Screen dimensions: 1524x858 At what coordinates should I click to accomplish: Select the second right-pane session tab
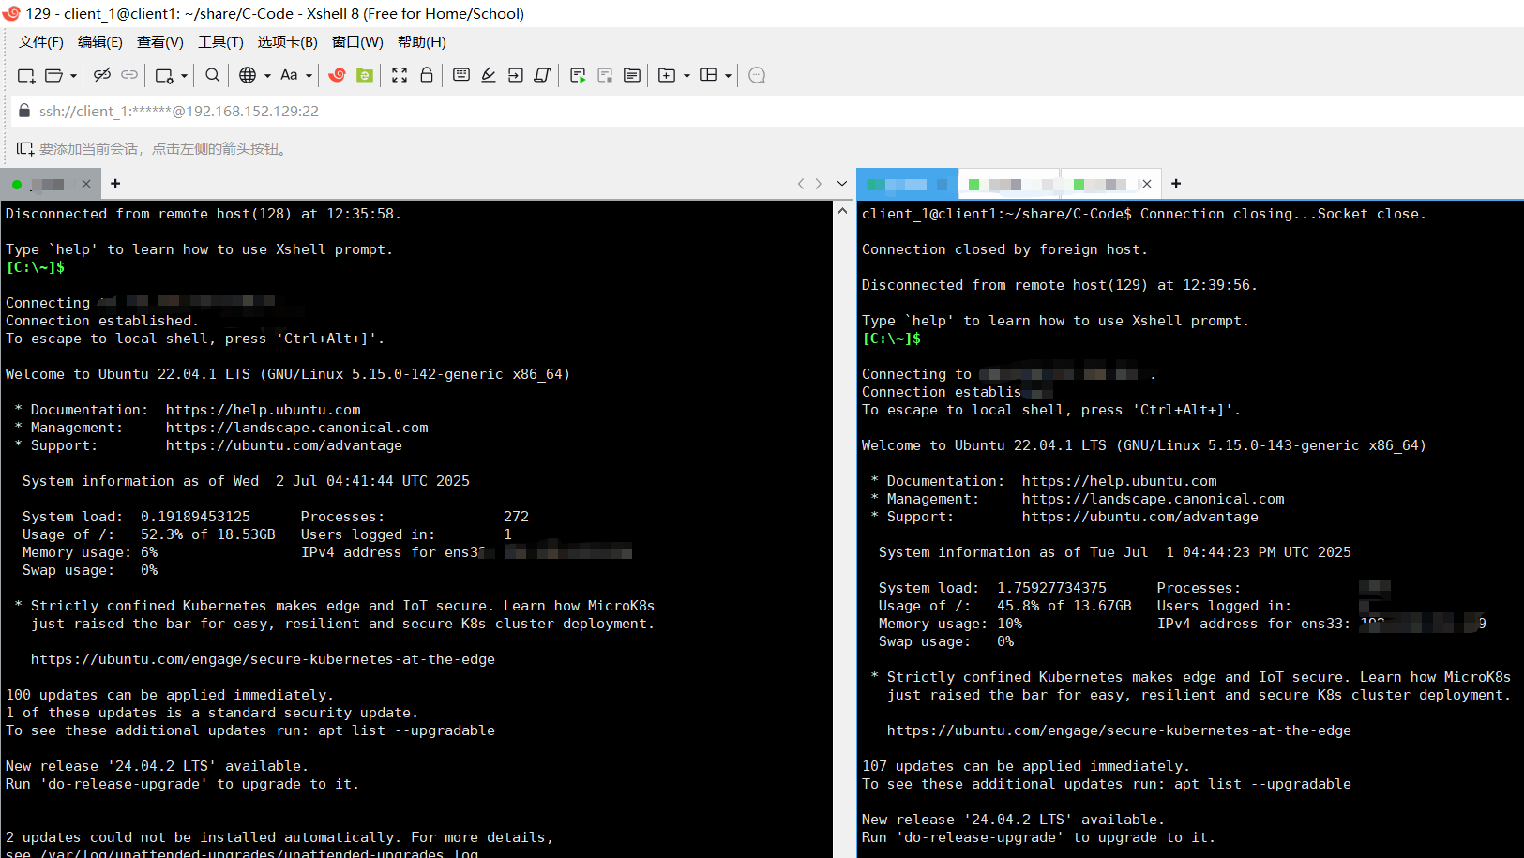(x=1010, y=184)
